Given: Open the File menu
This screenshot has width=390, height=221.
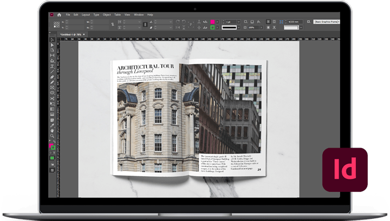Looking at the screenshot, I should point(68,15).
